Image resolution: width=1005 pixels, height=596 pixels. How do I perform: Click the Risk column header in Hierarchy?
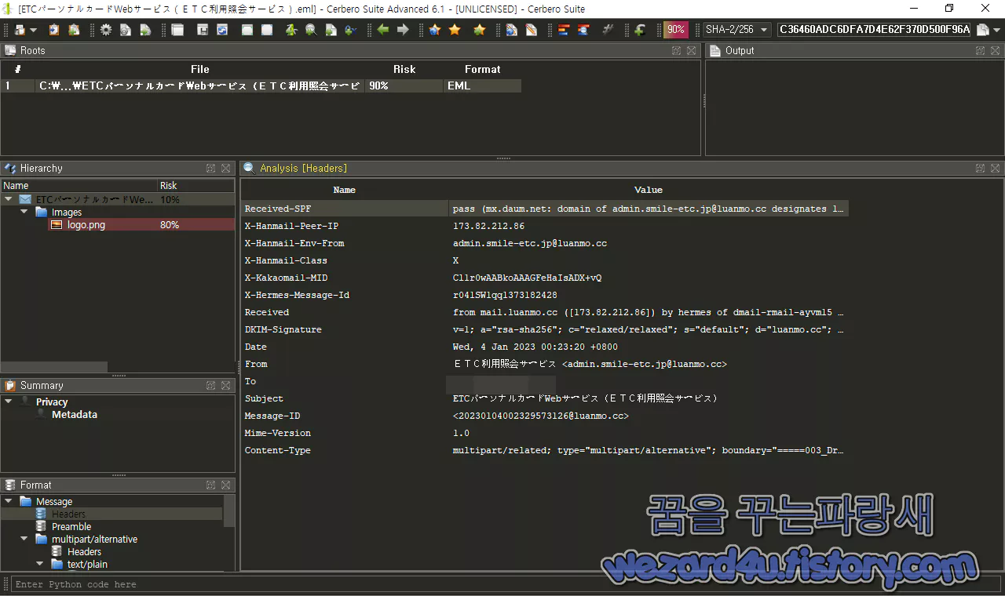(196, 186)
